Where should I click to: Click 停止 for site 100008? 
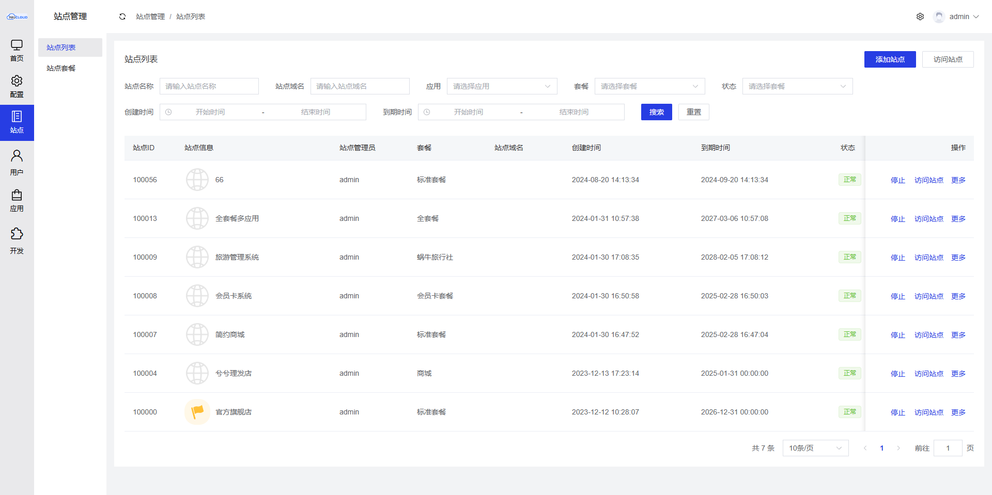click(x=898, y=296)
